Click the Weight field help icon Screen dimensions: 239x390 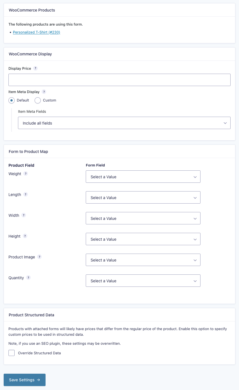pyautogui.click(x=26, y=174)
